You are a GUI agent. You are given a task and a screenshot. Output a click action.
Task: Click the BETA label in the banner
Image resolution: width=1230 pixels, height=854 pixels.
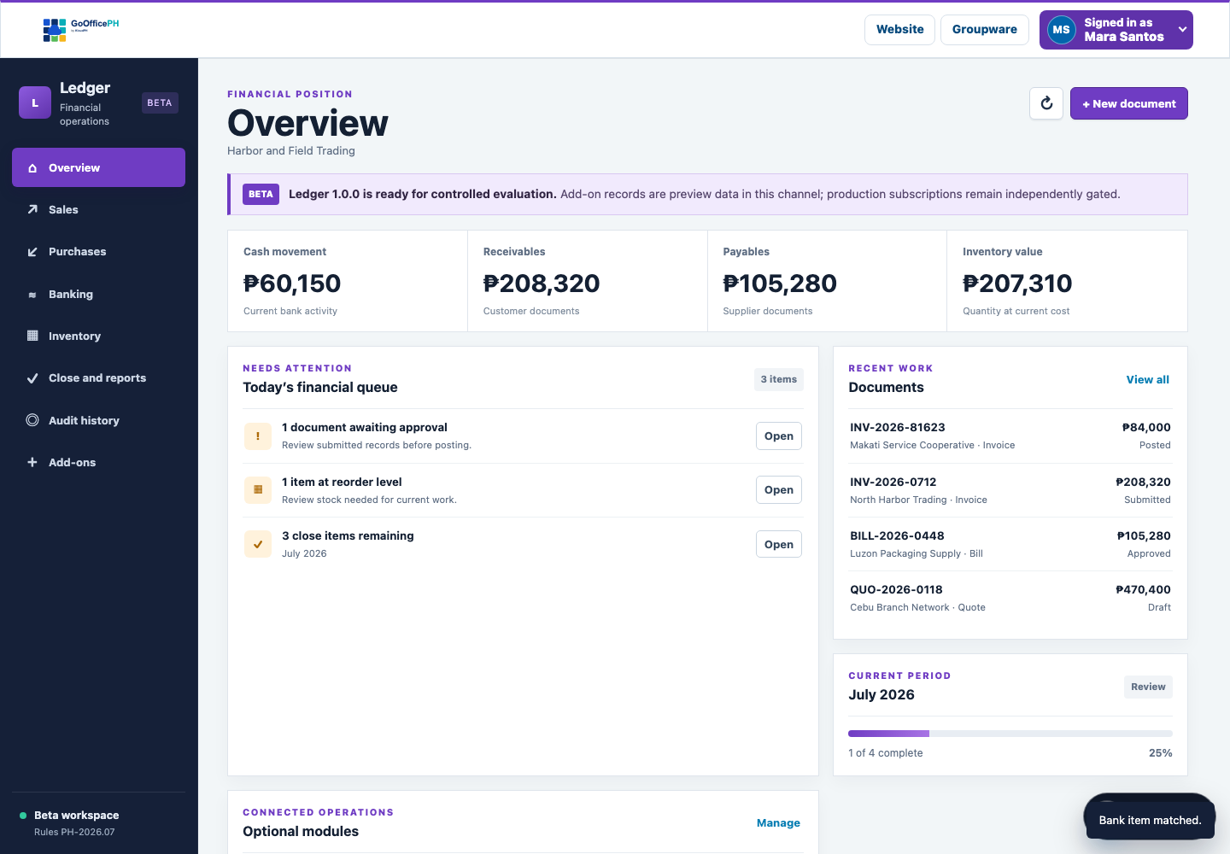261,194
